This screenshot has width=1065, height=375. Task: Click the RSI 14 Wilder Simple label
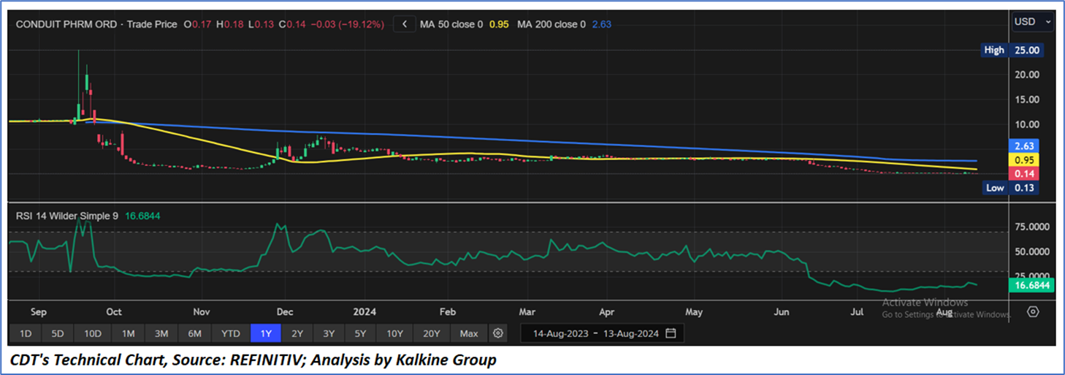(66, 216)
